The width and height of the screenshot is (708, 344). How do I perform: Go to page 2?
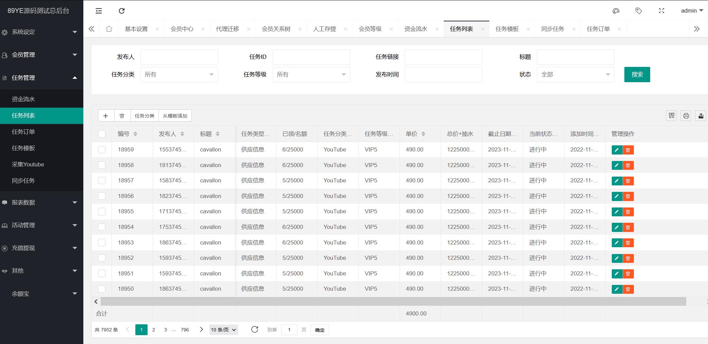[154, 330]
